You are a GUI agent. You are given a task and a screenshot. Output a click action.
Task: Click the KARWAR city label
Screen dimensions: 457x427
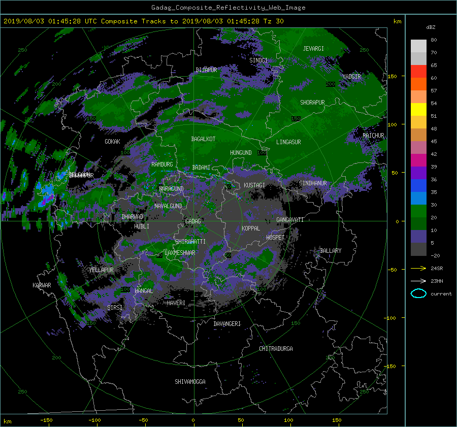(42, 285)
